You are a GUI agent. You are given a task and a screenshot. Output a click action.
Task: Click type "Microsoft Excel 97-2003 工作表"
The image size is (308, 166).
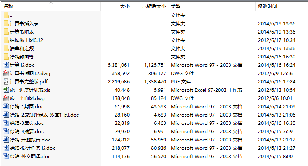207,90
